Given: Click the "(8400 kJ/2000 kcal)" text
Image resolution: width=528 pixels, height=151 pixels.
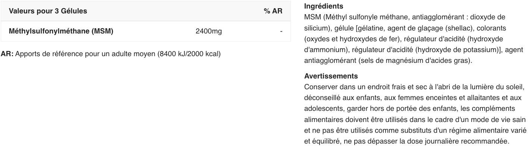Looking at the screenshot, I should coord(189,54).
